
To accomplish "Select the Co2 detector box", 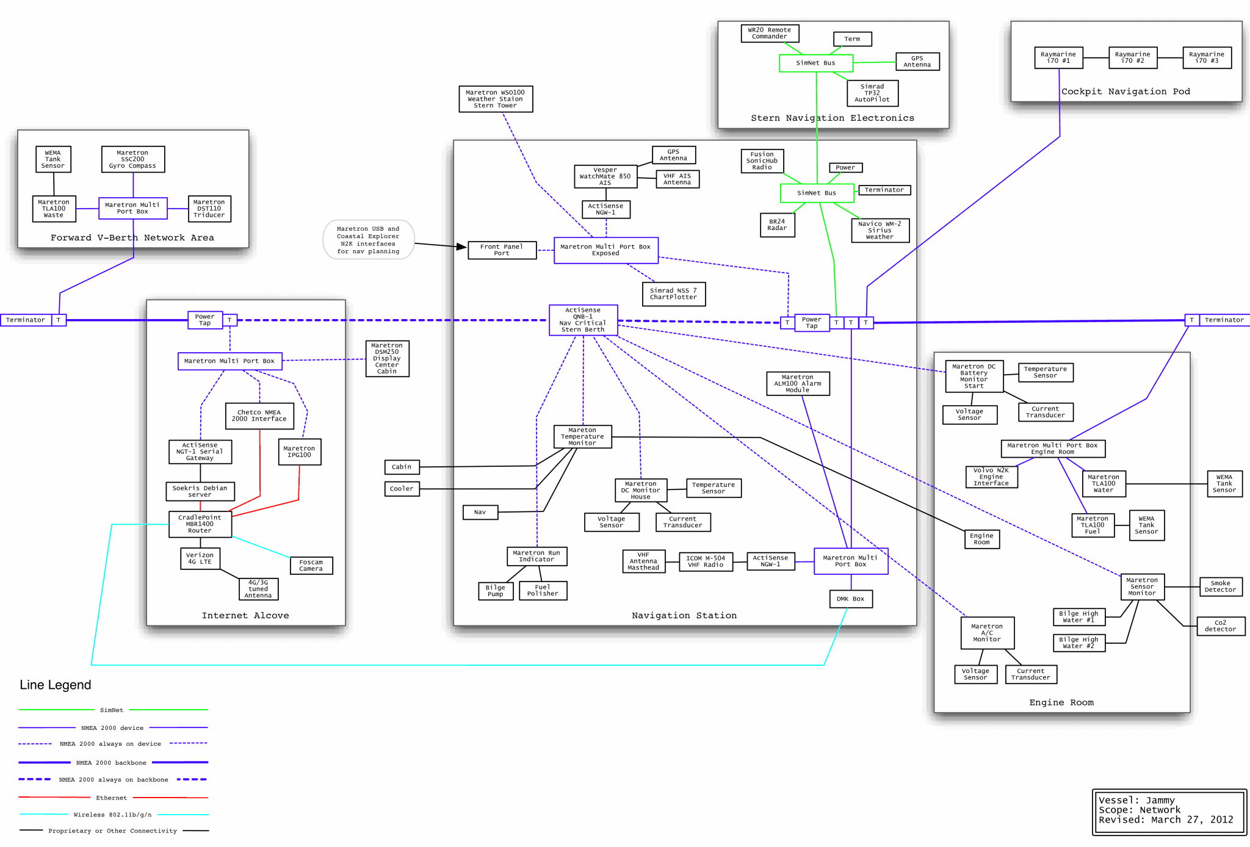I will (1221, 626).
